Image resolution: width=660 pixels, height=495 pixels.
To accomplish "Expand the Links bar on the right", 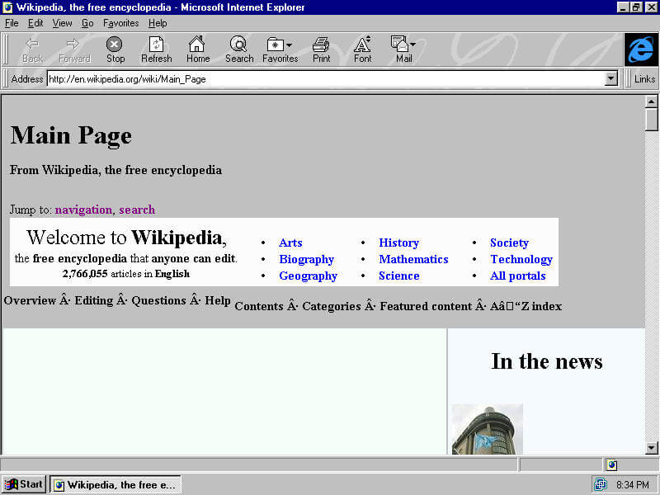I will point(643,78).
